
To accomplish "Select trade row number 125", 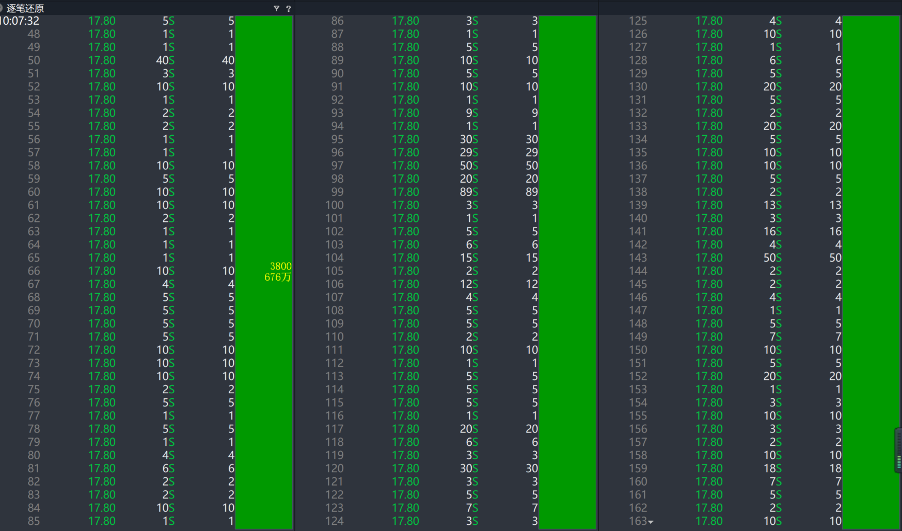I will (638, 21).
